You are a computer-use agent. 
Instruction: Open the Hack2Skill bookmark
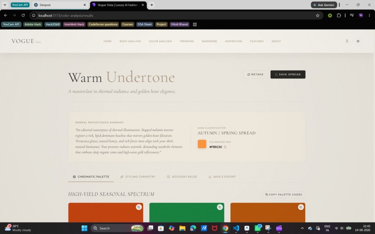tap(53, 24)
